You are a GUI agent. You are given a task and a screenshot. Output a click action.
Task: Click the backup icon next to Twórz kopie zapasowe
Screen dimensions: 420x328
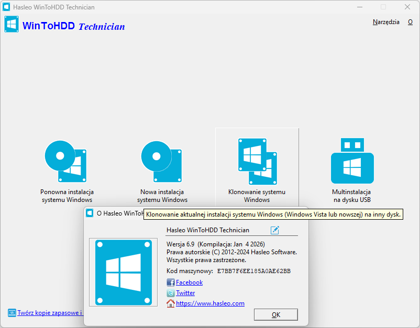tap(12, 313)
